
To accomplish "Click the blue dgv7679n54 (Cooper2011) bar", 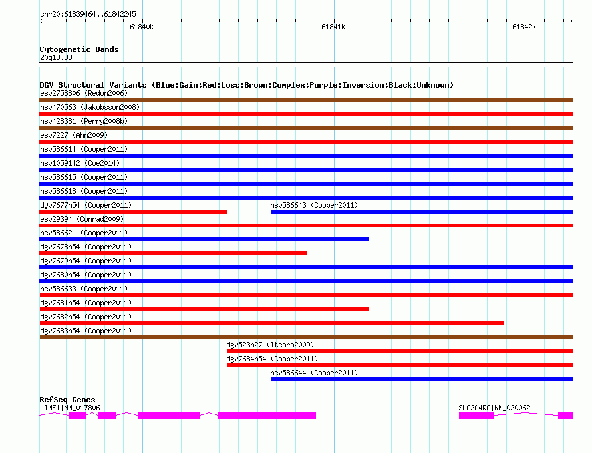I will pos(306,267).
